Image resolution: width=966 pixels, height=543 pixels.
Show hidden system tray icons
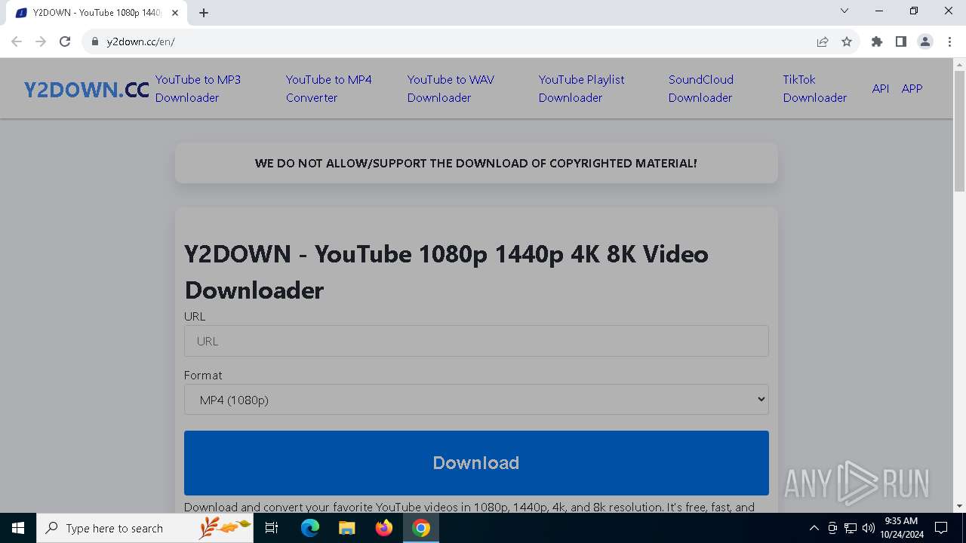[x=814, y=528]
